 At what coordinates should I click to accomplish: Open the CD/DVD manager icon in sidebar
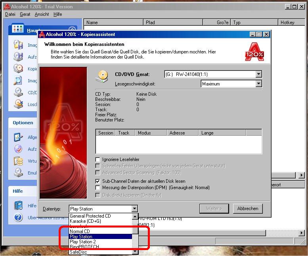click(x=18, y=92)
